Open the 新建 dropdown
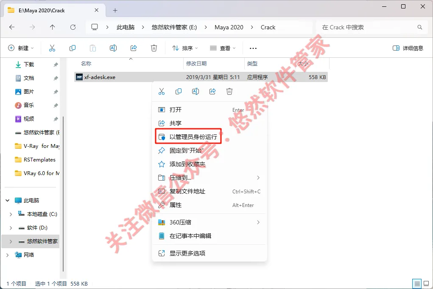 21,48
